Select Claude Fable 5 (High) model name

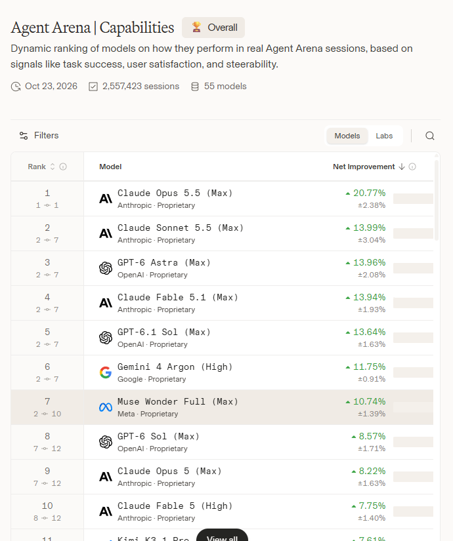(175, 506)
